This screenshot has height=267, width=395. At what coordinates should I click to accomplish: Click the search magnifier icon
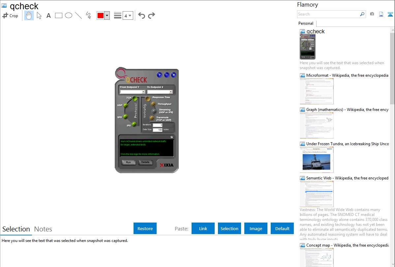point(362,14)
